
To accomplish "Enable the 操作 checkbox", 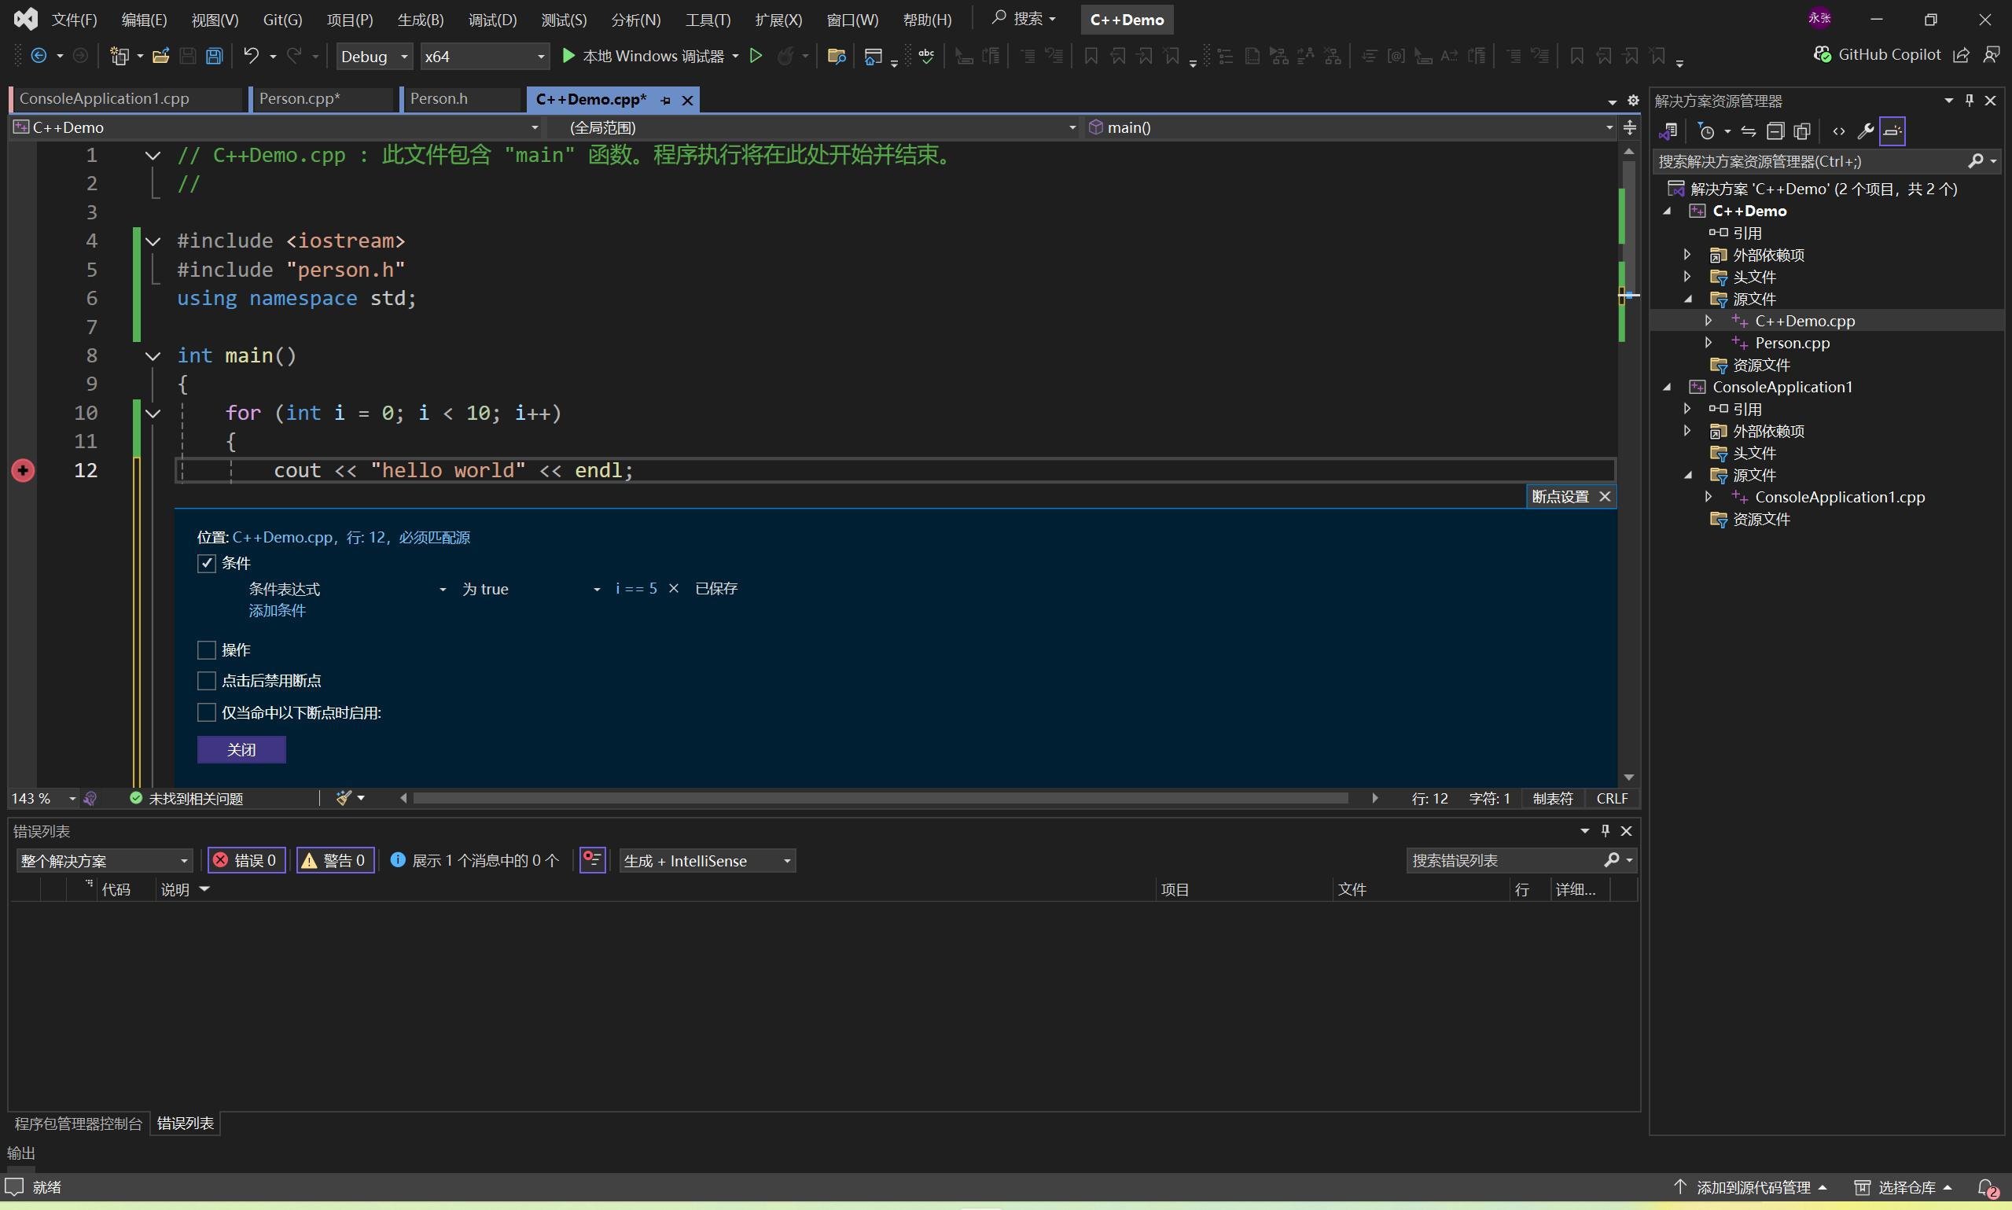I will point(206,650).
